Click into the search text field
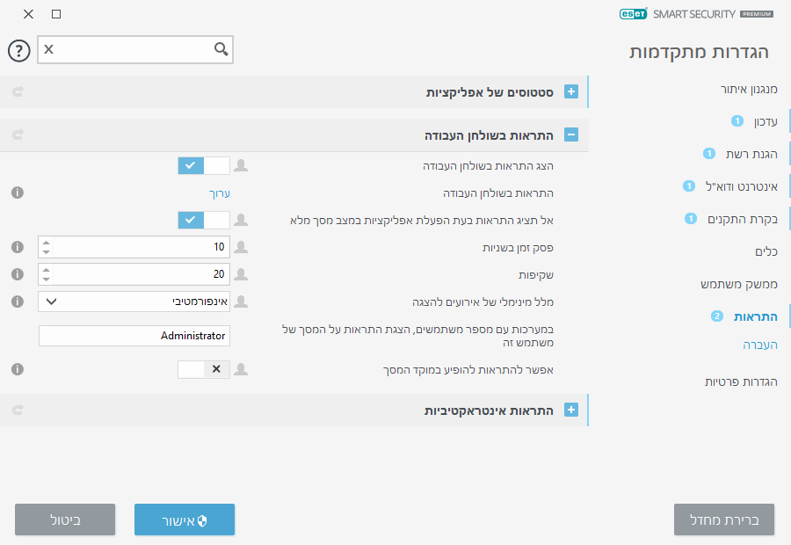Viewport: 791px width, 545px height. [x=134, y=49]
